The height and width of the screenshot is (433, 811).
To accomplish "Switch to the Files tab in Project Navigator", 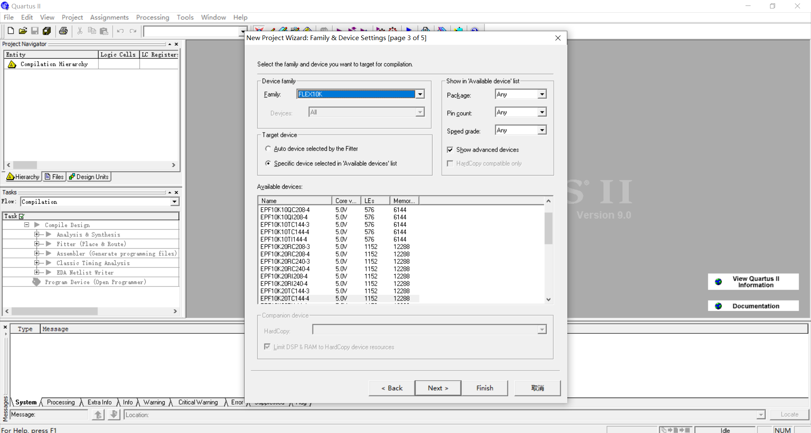I will coord(54,177).
